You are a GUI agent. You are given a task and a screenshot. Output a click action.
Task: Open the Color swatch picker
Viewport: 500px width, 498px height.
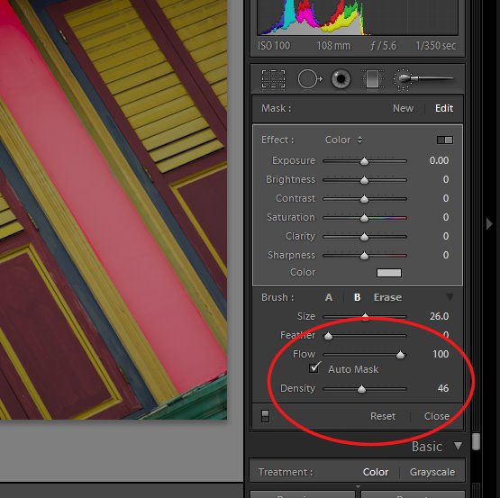(x=388, y=273)
